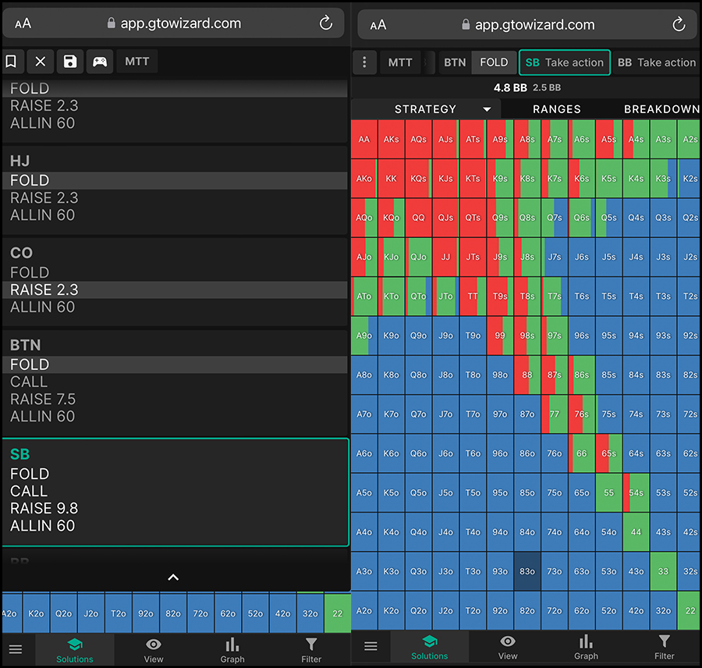
Task: Open the game controller practice icon
Action: pos(99,62)
